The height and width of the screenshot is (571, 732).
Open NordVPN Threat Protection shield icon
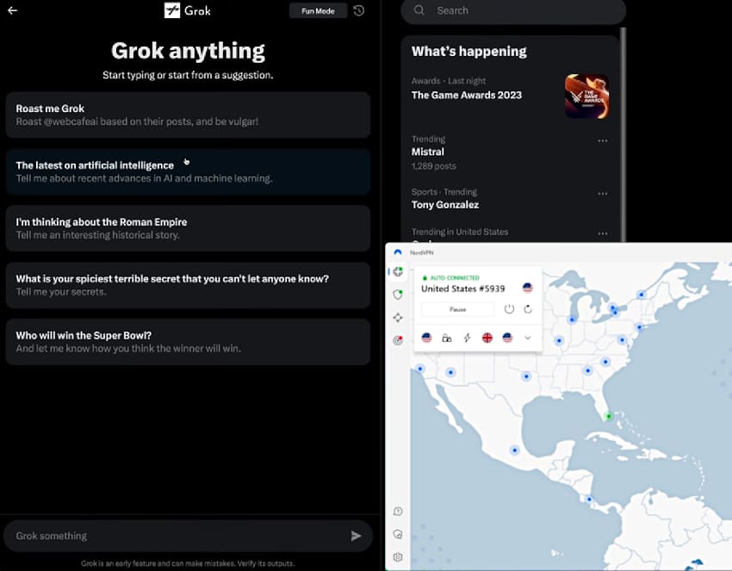pos(398,295)
